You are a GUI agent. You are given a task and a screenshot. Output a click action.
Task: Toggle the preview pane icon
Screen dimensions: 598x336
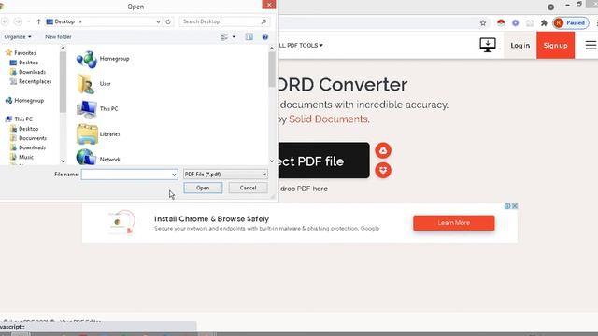coord(249,37)
